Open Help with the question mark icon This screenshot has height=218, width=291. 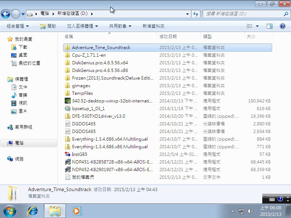[283, 26]
